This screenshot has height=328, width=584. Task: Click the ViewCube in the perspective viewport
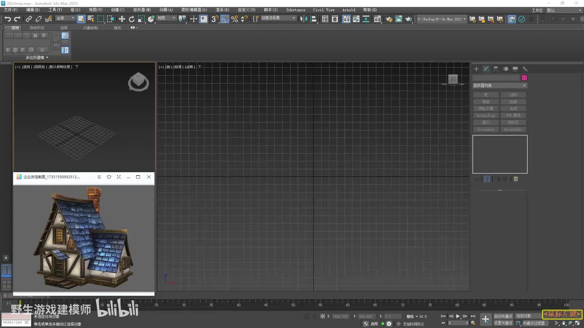[138, 82]
